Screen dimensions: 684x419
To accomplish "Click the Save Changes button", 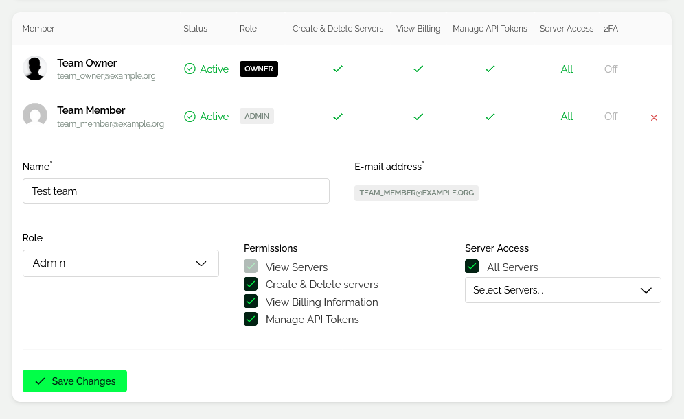I will 75,381.
